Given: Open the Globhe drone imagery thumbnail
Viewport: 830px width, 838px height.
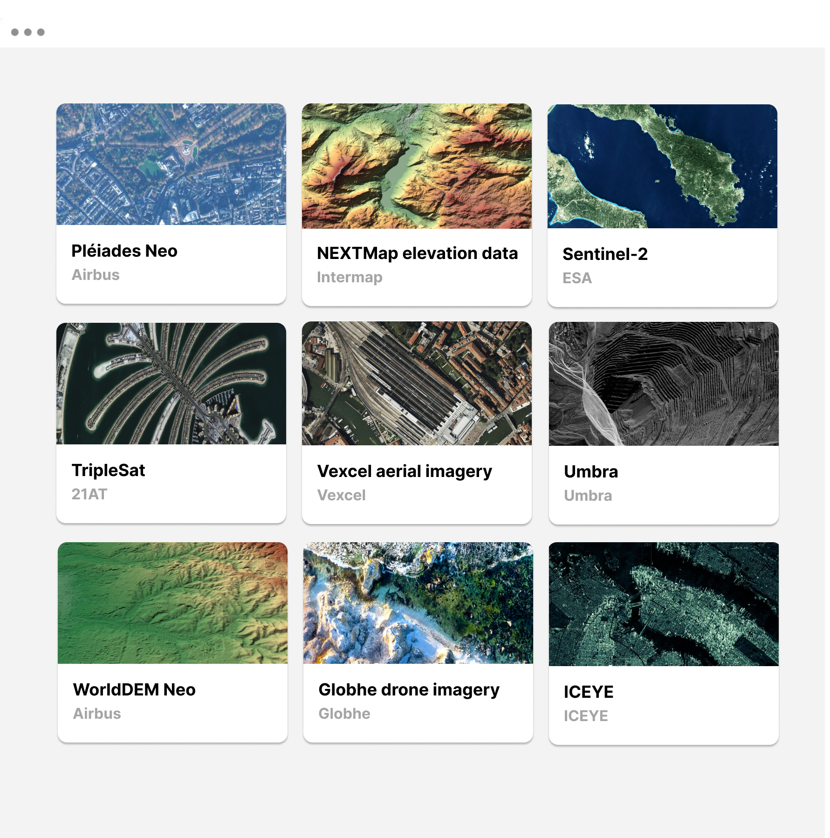Looking at the screenshot, I should click(x=418, y=603).
